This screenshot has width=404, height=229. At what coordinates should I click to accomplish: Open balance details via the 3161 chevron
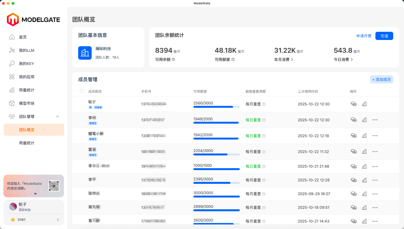58,219
